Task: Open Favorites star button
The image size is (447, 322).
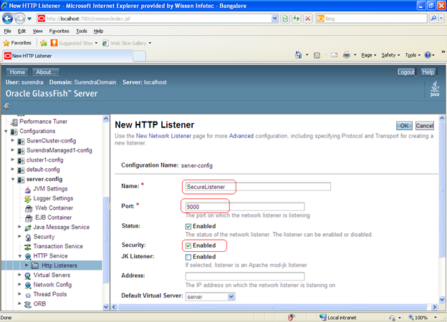Action: pos(17,43)
